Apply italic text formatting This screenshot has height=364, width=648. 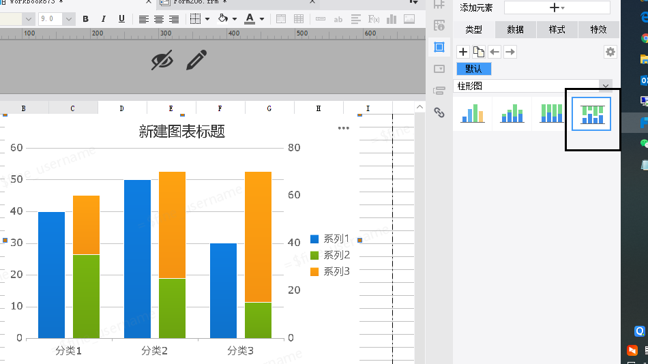tap(103, 19)
